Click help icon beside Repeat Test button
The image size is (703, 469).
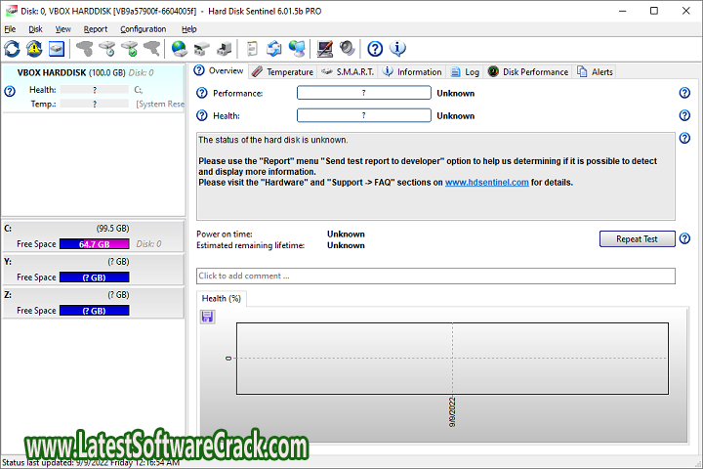tap(684, 238)
